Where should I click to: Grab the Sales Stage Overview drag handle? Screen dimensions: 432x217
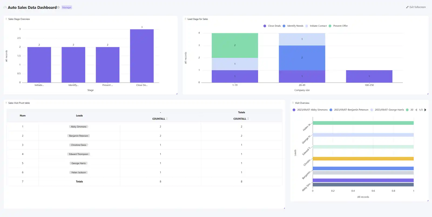tap(6, 19)
